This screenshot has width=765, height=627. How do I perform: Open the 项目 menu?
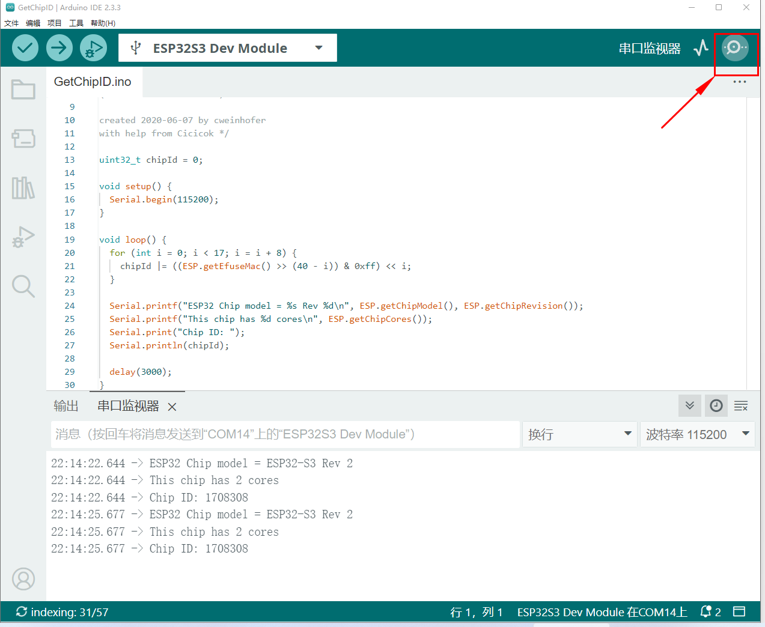coord(55,23)
